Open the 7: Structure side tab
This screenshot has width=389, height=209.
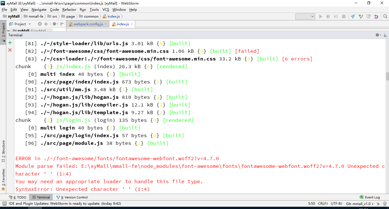tap(3, 151)
